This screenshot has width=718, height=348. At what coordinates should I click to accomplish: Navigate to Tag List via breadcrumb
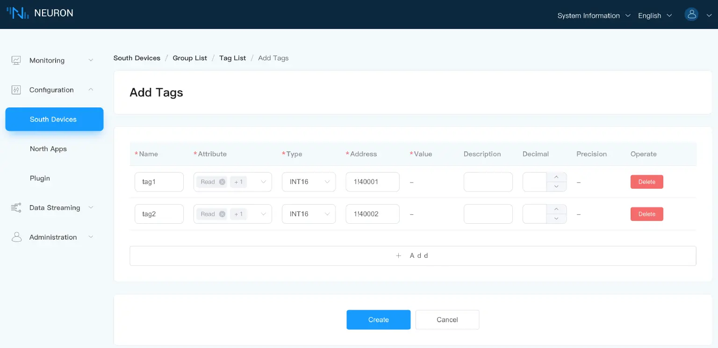[232, 58]
